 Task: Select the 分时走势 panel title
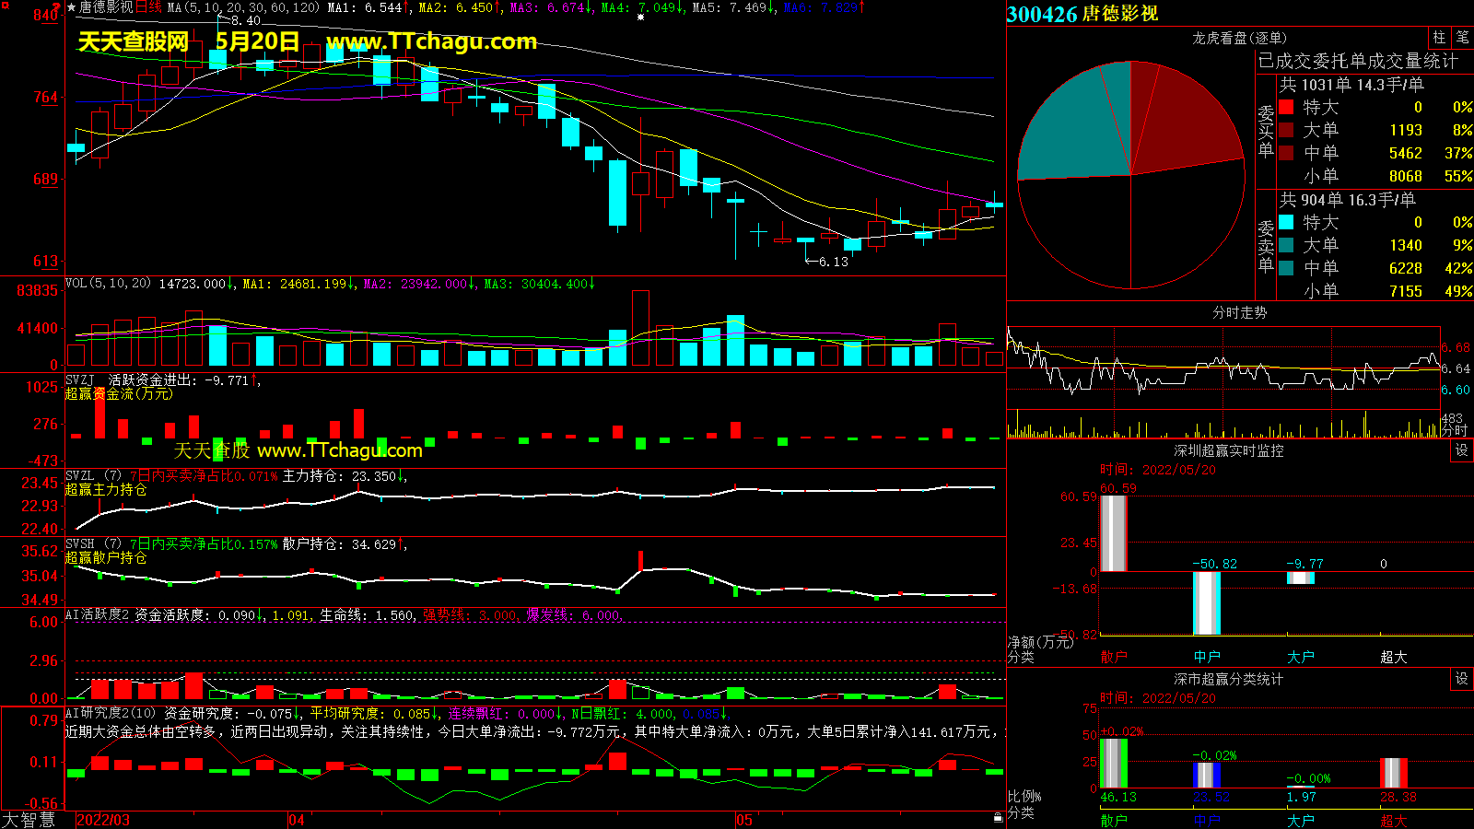pyautogui.click(x=1239, y=312)
